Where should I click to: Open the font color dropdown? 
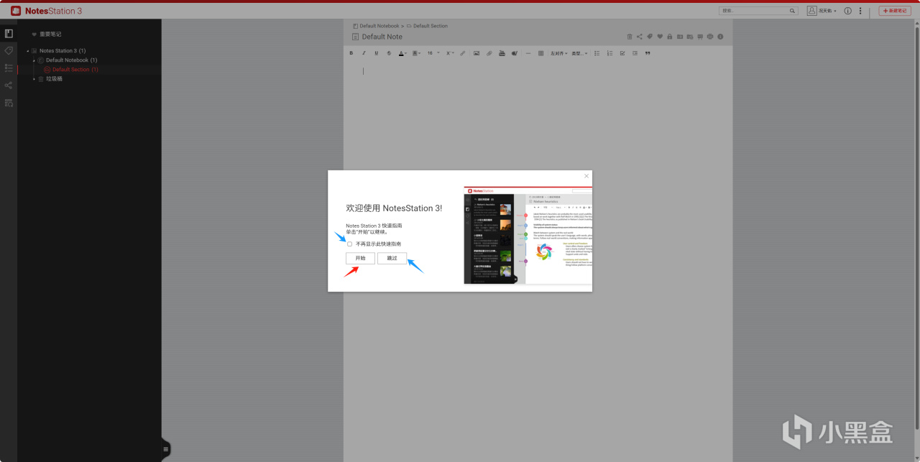[402, 53]
